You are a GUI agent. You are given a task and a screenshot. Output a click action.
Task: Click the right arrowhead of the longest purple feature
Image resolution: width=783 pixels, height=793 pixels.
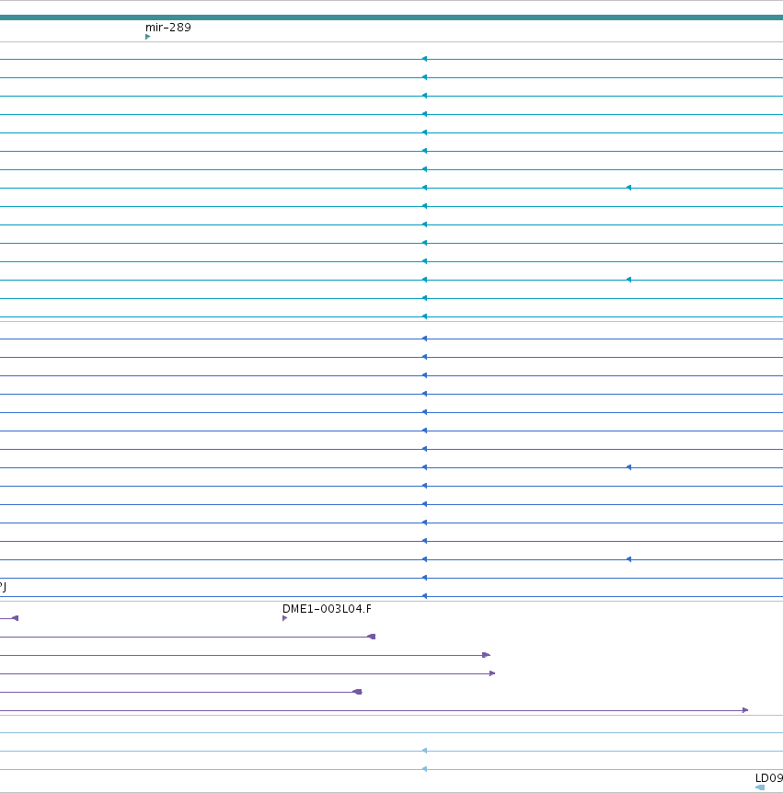[x=745, y=710]
